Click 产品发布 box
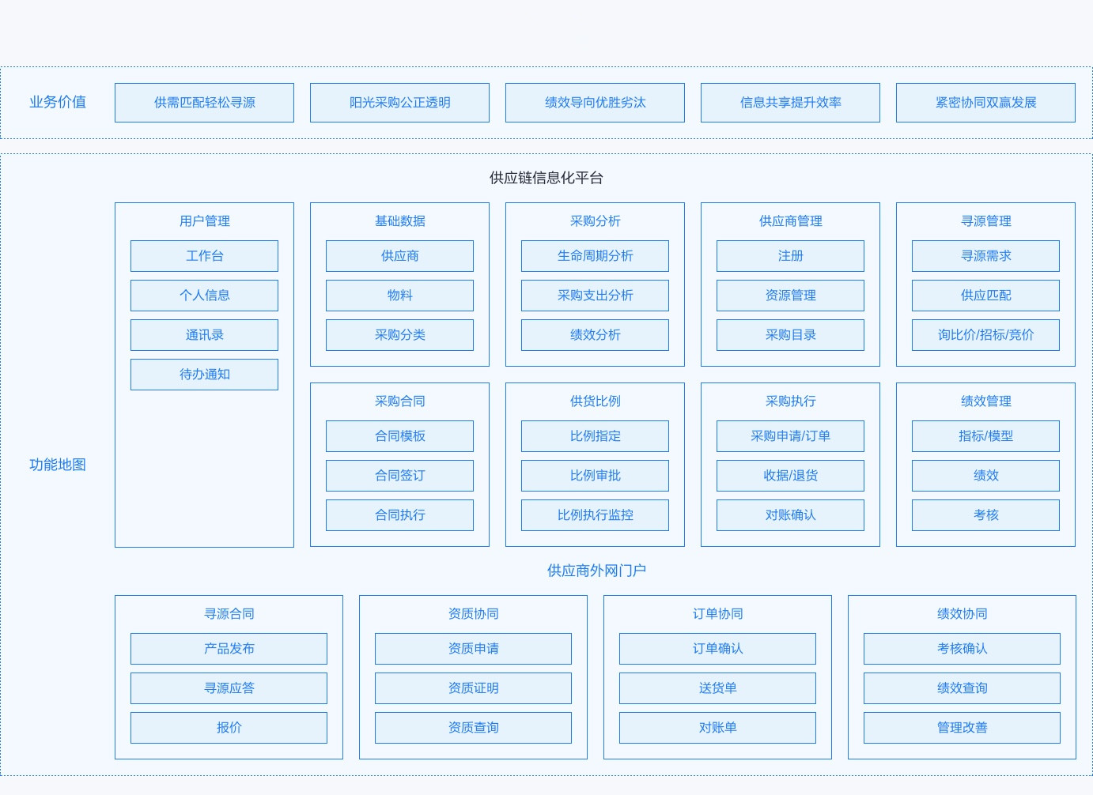Image resolution: width=1093 pixels, height=795 pixels. tap(229, 649)
